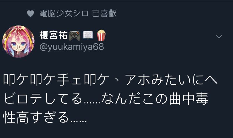Screen dimensions: 233x138
Task: Open tweet by clicking first line 叩ケ叩ケ手ェ叩ケ
Action: [56, 79]
